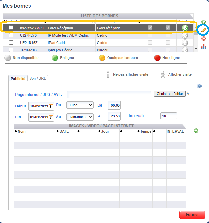Click the Choisir un fichier button

(x=170, y=94)
